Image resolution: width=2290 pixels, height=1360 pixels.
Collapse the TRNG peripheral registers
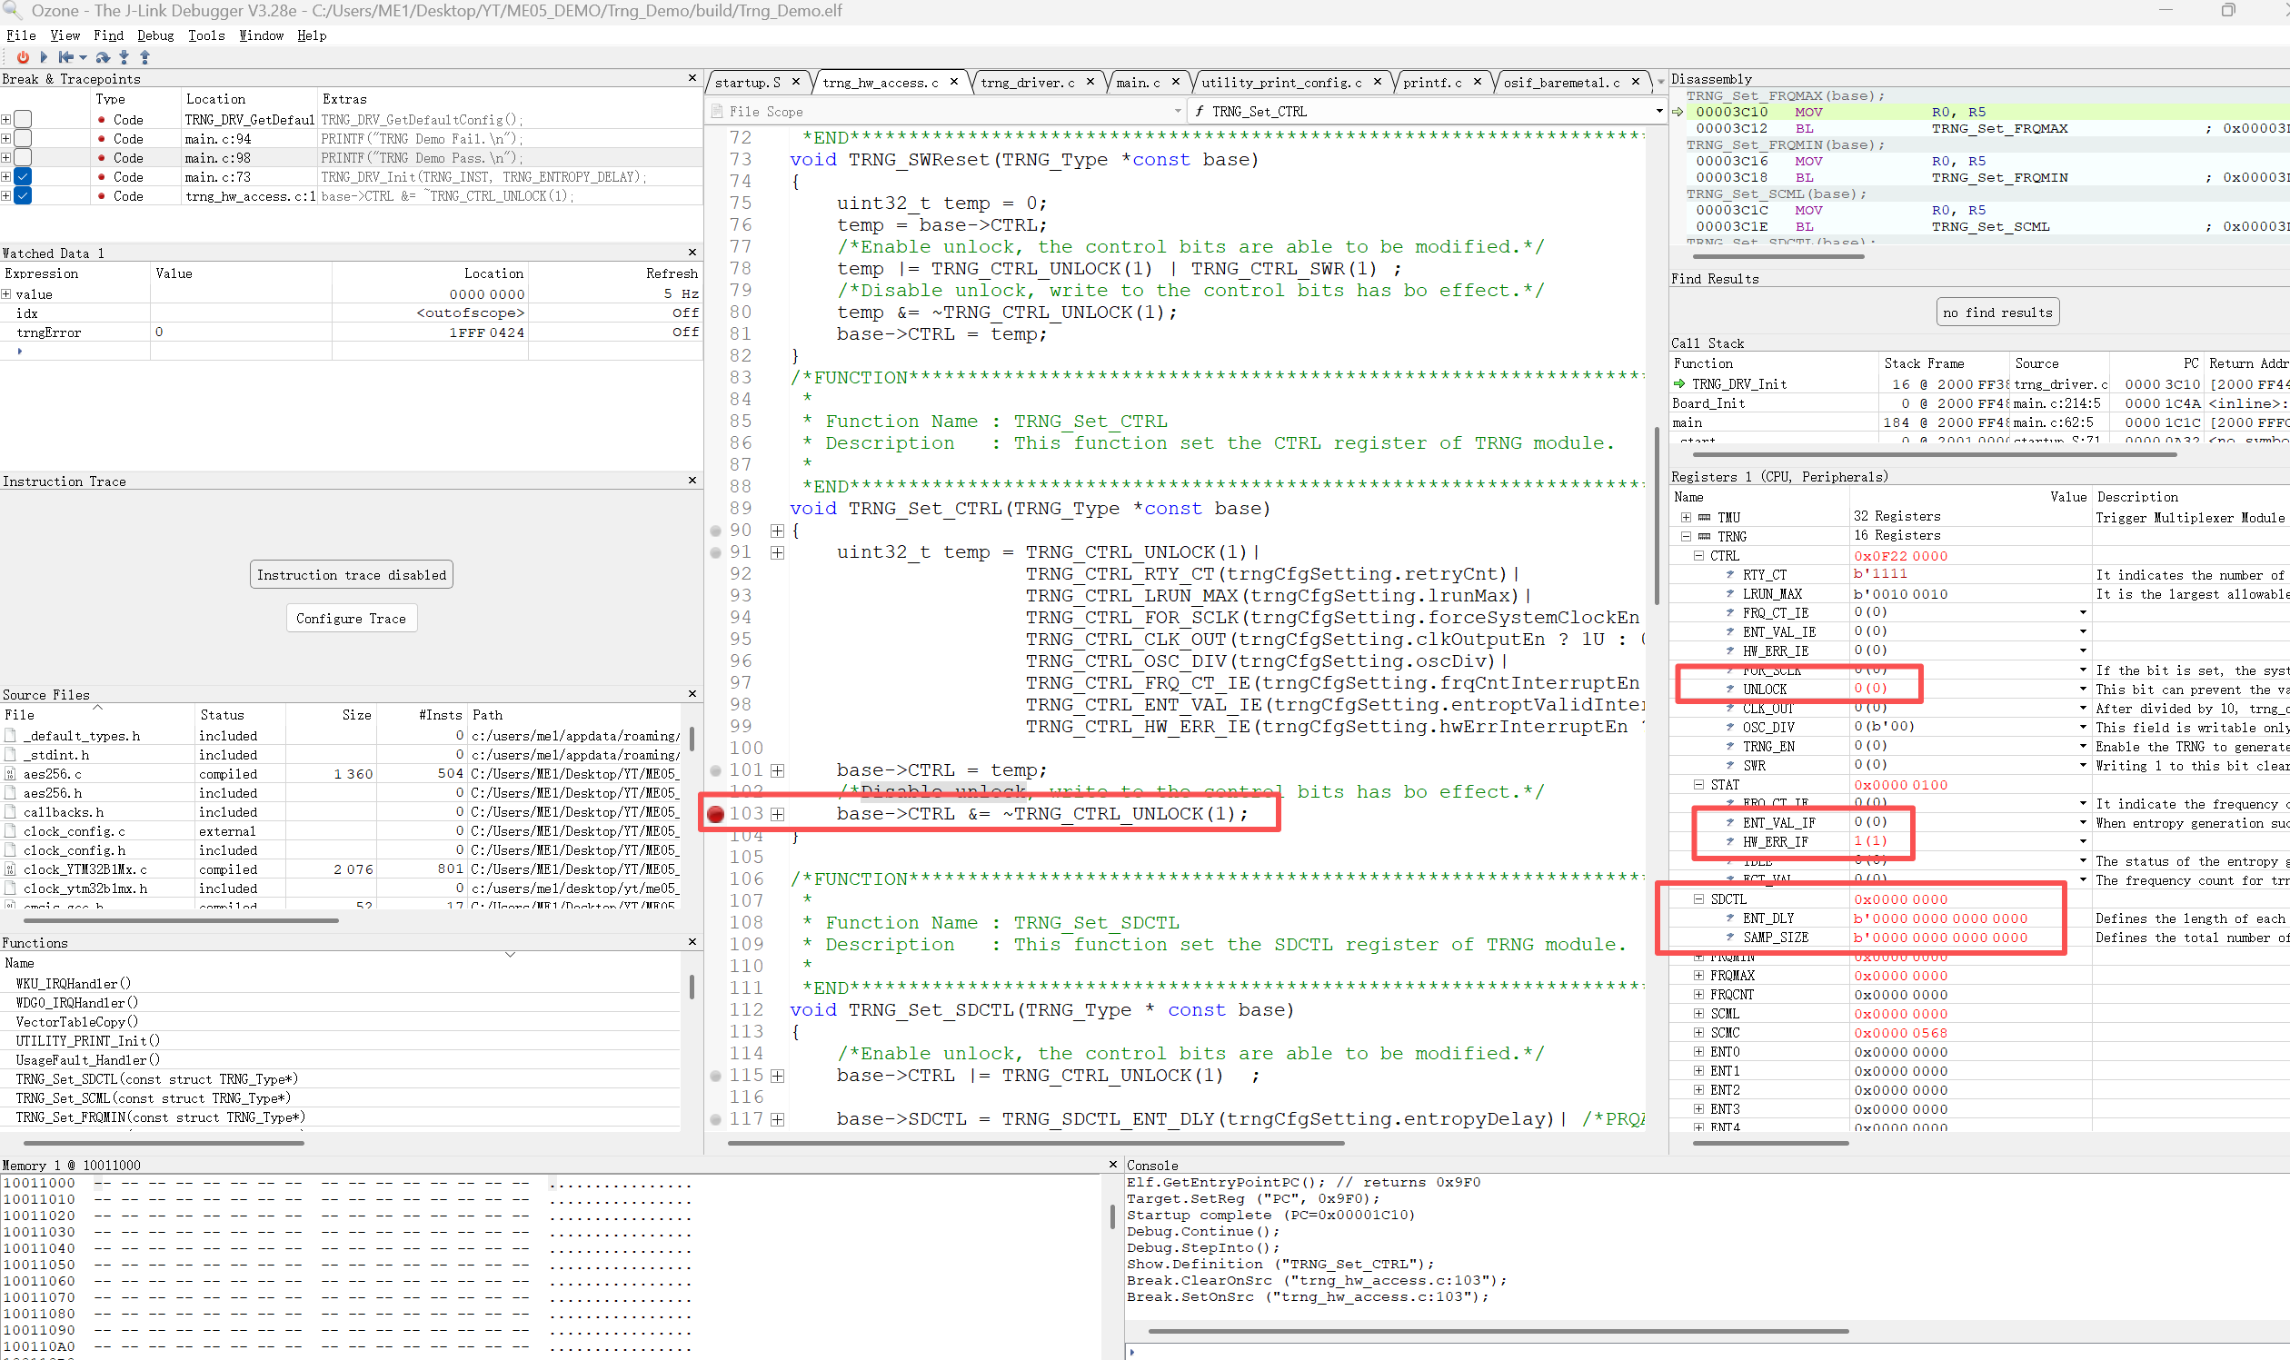point(1686,536)
